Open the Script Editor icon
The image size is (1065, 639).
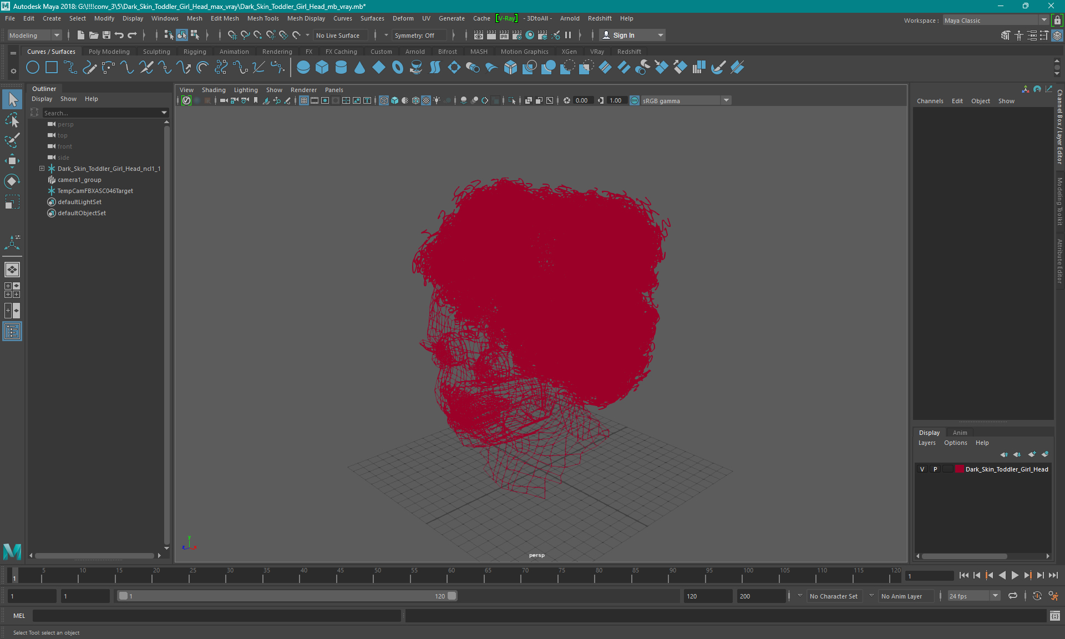tap(1055, 616)
